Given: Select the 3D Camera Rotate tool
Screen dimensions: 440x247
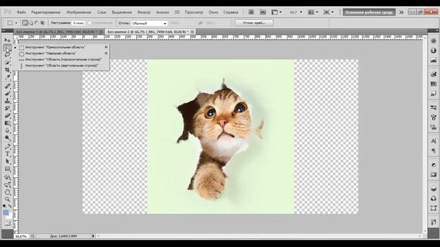Looking at the screenshot, I should pyautogui.click(x=8, y=185).
